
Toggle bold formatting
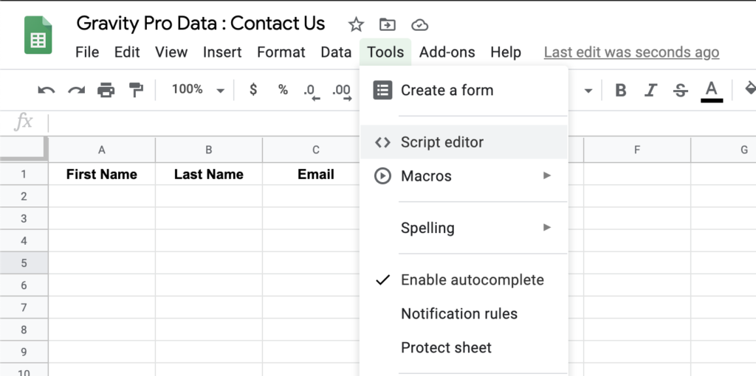(x=621, y=90)
